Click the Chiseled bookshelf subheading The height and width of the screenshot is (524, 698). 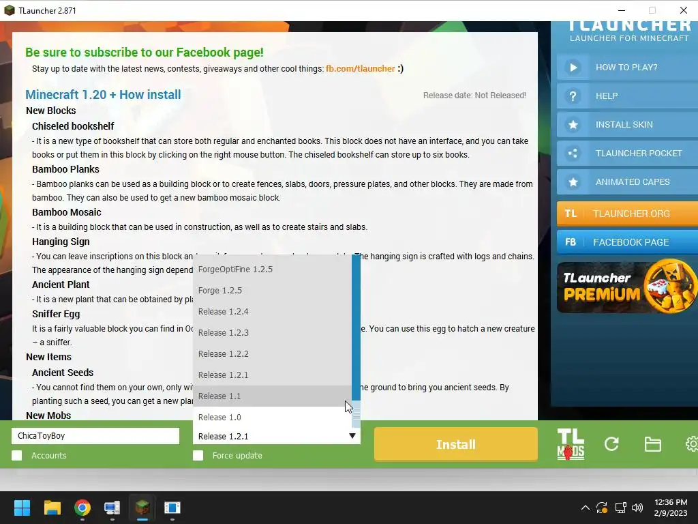coord(73,126)
